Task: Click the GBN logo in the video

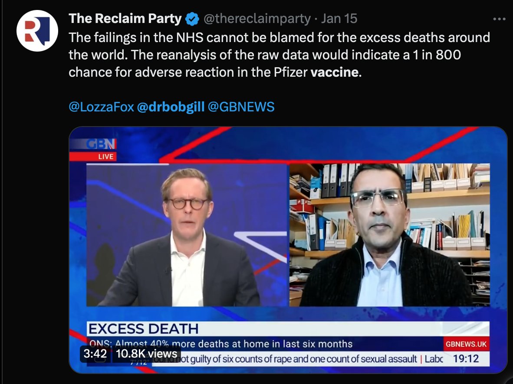Action: [100, 144]
